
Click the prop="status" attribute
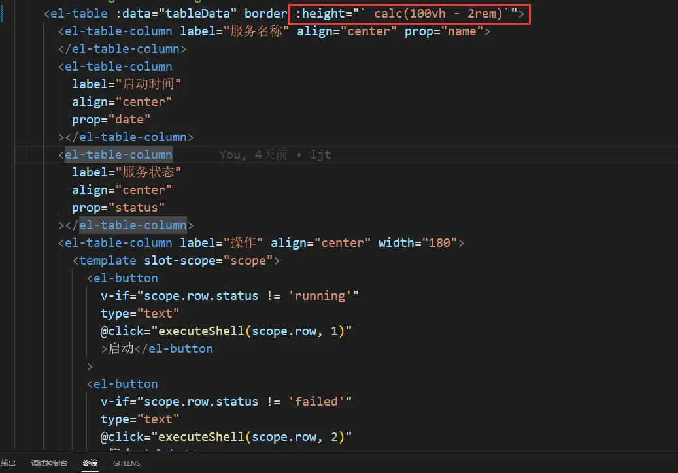tap(118, 208)
